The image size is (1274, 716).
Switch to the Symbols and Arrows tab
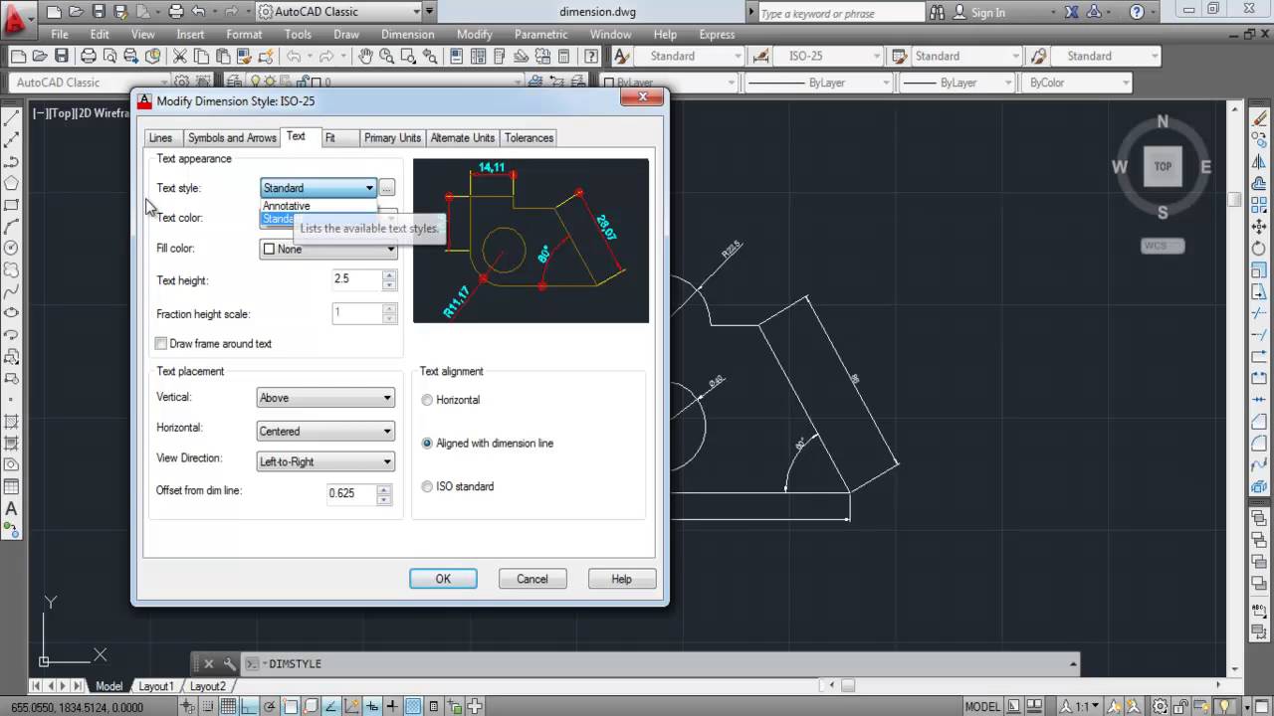pyautogui.click(x=232, y=138)
